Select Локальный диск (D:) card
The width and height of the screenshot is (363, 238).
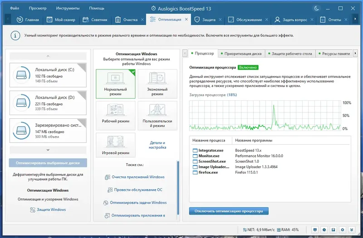point(48,103)
